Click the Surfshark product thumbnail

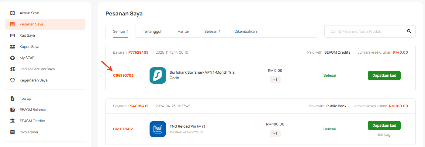(x=158, y=75)
